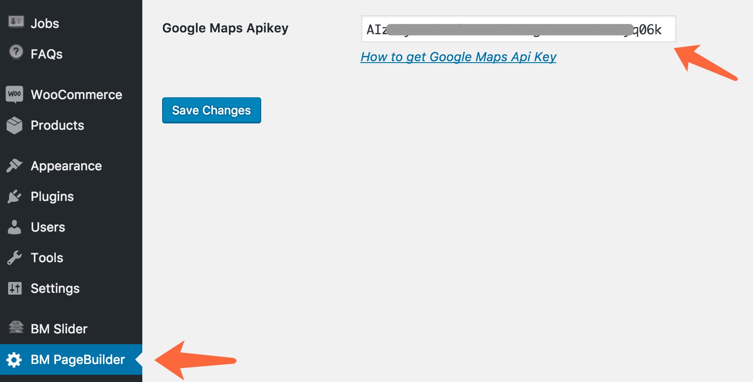Open the Appearance menu item
The image size is (753, 382).
click(66, 166)
